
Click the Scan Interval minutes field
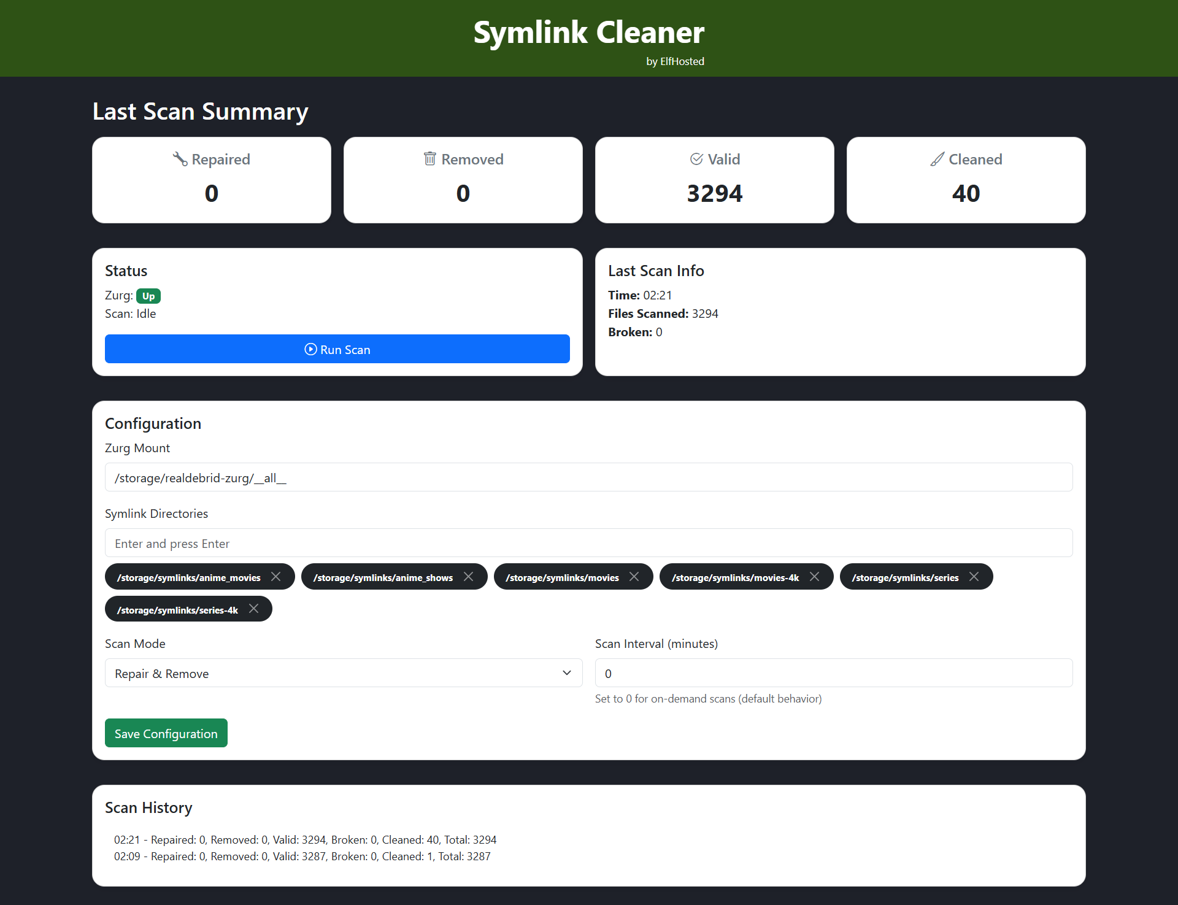(834, 673)
